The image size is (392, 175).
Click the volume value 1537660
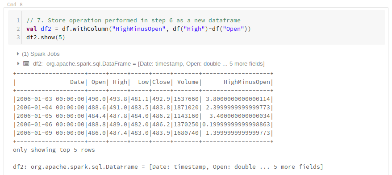186,99
